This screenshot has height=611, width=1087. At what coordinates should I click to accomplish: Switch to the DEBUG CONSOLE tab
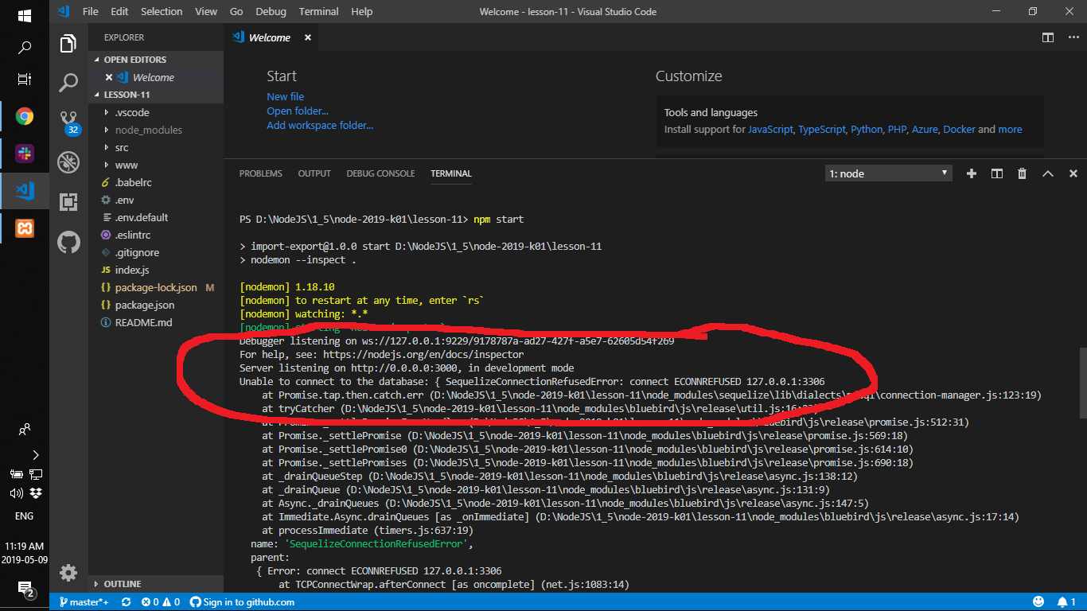pos(380,173)
